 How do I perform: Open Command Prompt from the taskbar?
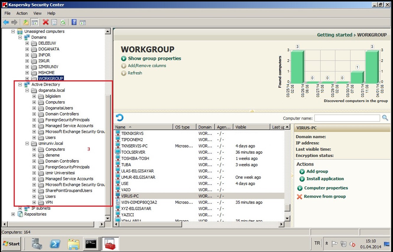click(91, 244)
